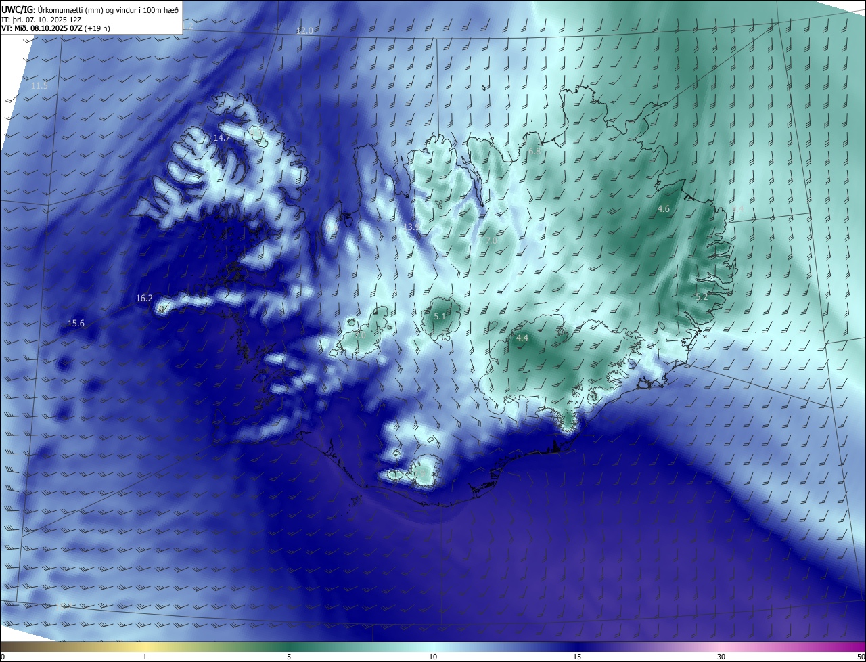This screenshot has height=662, width=866.
Task: Click the 14.7 value label over the Westfjords
Action: [x=222, y=137]
